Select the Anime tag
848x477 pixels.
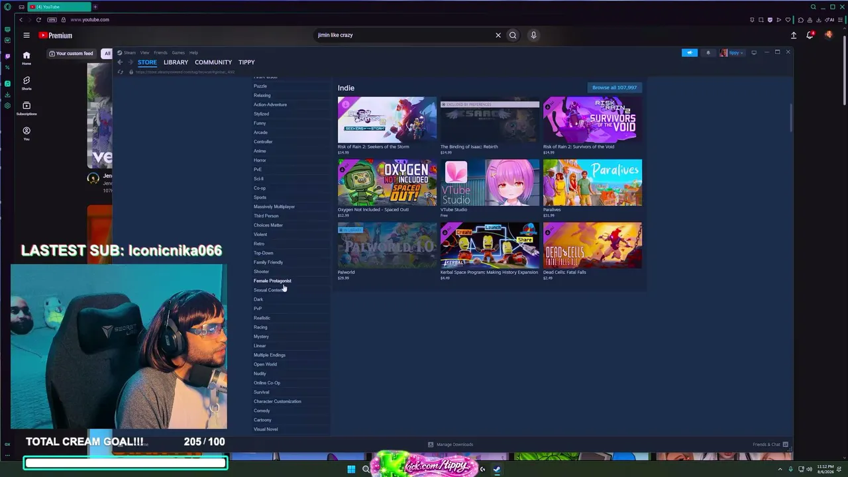(260, 151)
